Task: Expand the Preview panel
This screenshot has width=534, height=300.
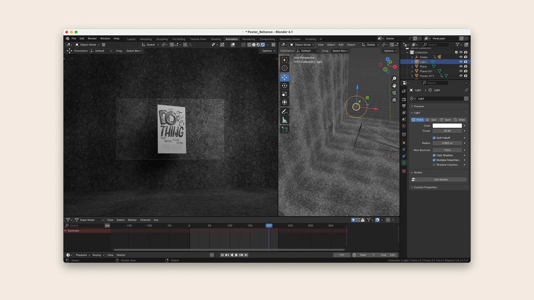Action: tap(419, 106)
